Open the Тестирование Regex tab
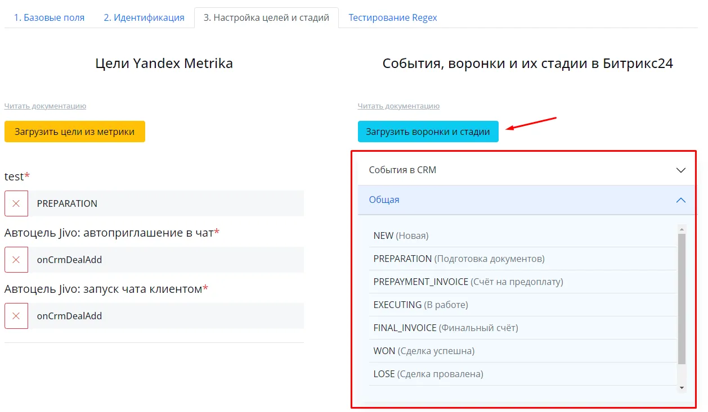Viewport: 708px width, 412px height. (x=393, y=17)
